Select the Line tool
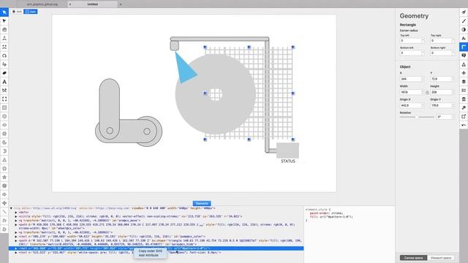The height and width of the screenshot is (263, 468). 4,212
